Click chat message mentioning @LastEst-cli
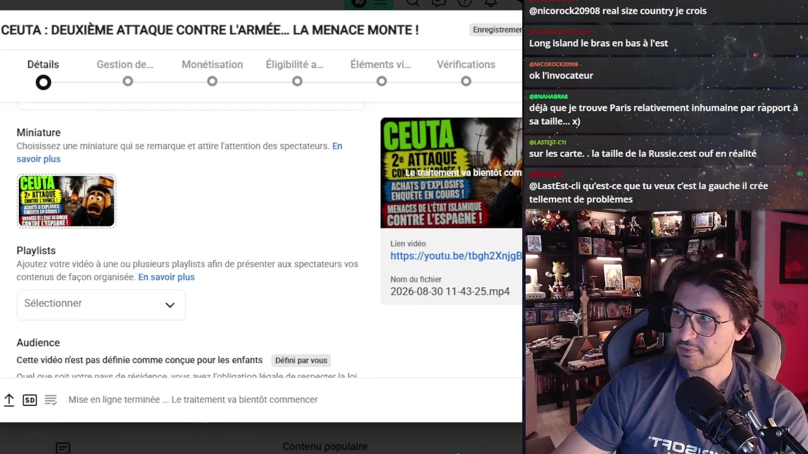The image size is (808, 454). point(648,192)
